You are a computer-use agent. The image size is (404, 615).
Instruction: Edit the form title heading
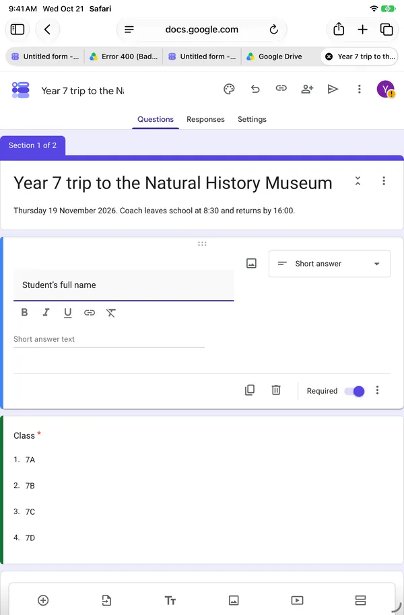(173, 183)
